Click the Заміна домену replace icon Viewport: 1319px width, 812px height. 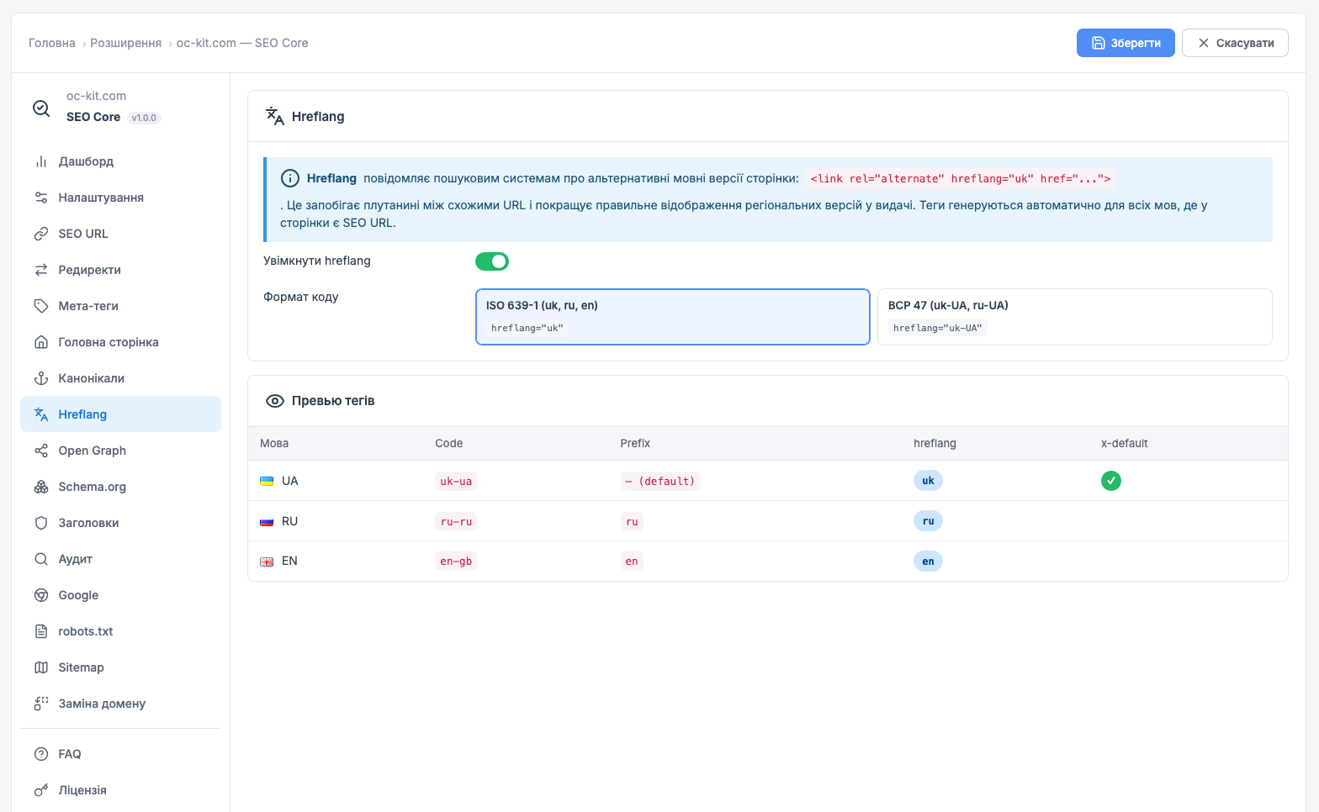coord(41,704)
